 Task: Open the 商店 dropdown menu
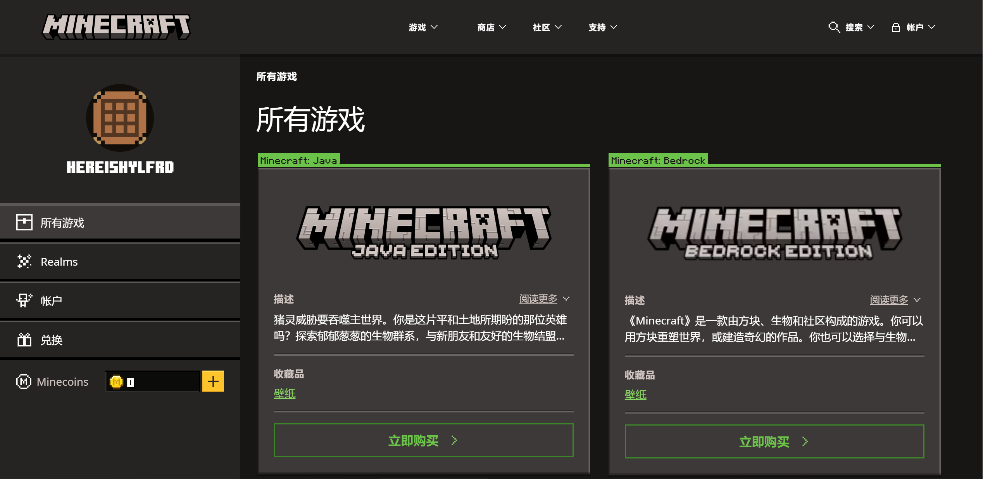[x=491, y=27]
